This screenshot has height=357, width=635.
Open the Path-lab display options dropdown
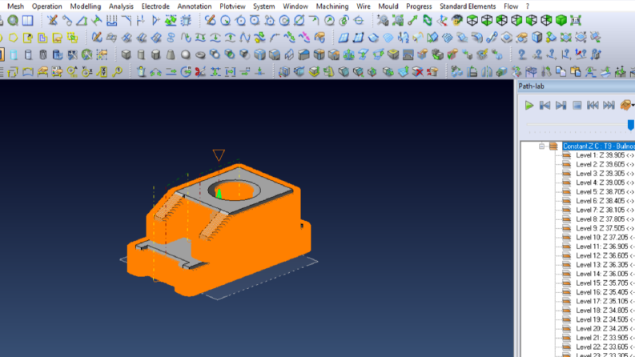[633, 105]
